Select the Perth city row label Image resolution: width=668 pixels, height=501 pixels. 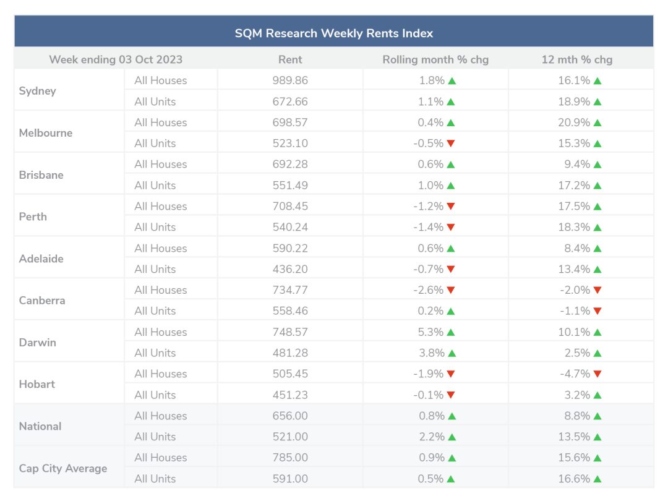(33, 217)
